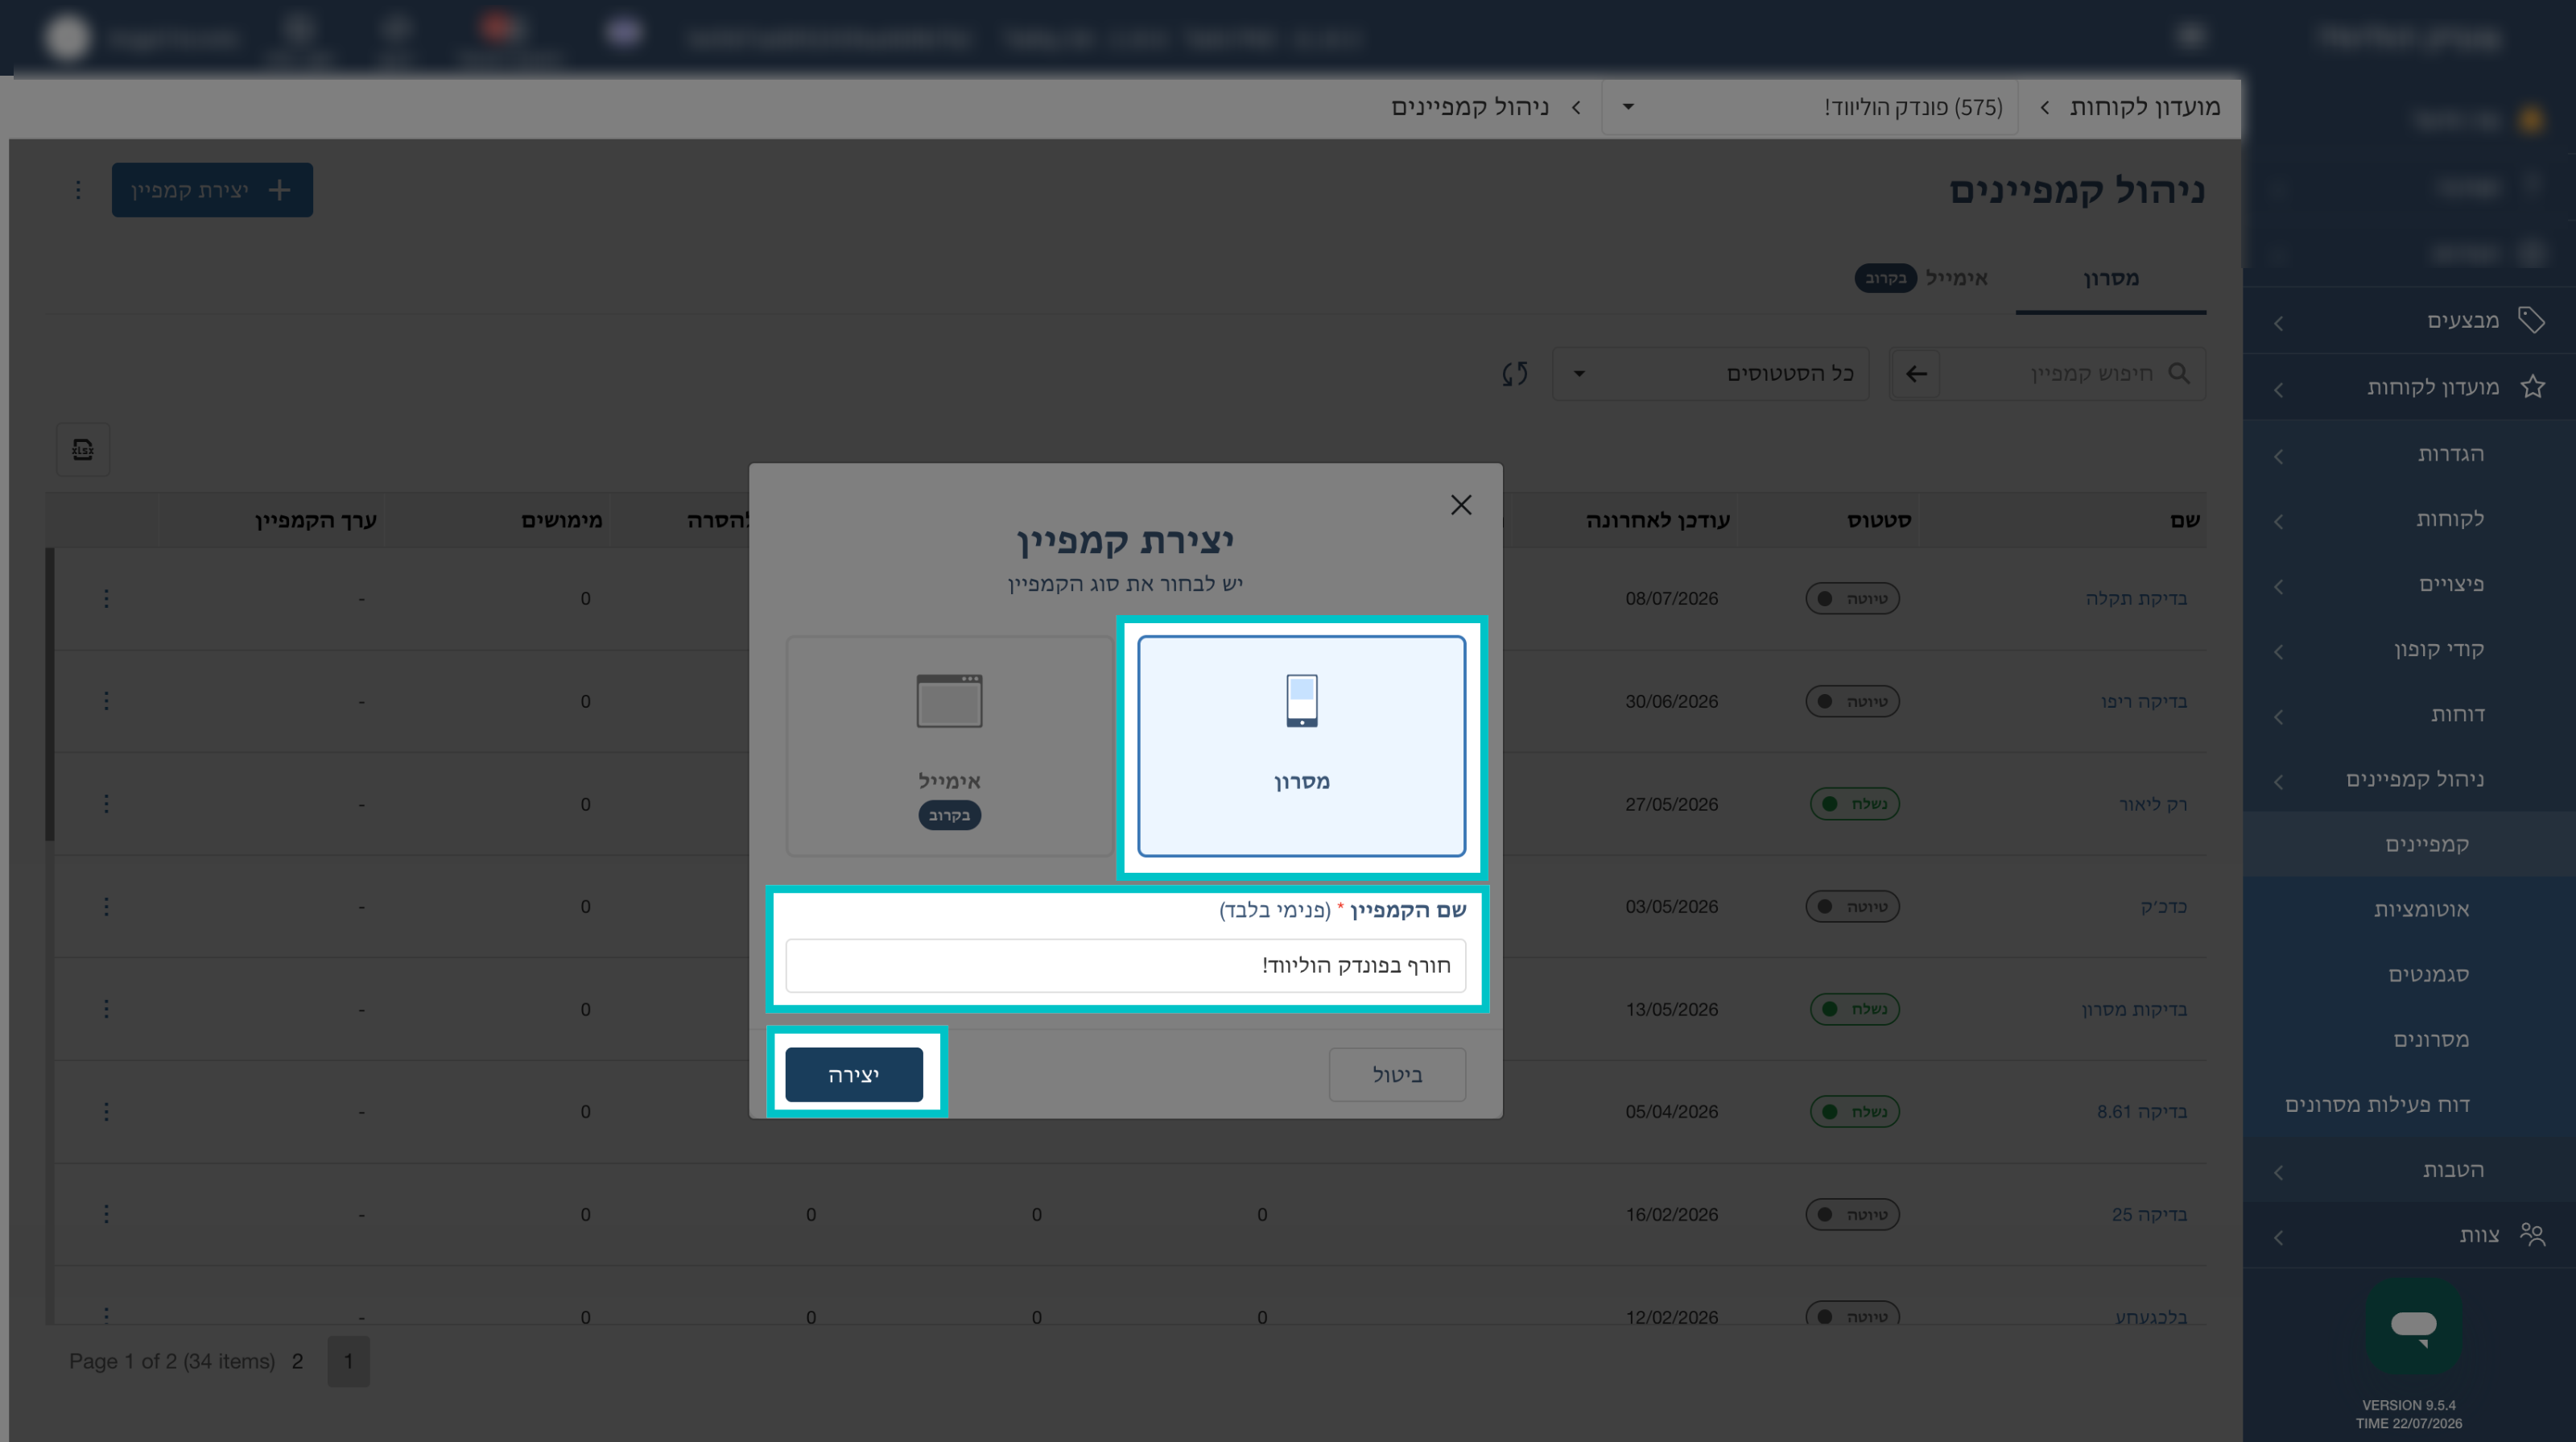Screen dimensions: 2576x1442
Task: Open the בדיקה 25 campaign link
Action: [2149, 1215]
